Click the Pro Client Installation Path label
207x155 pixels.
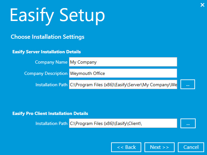point(52,123)
